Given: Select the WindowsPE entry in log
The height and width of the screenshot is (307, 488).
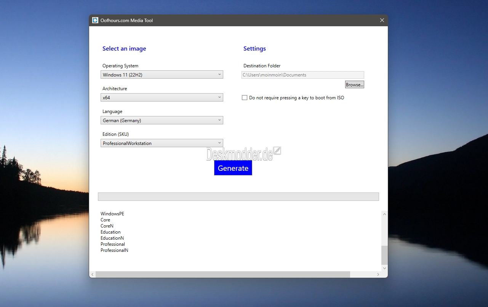Looking at the screenshot, I should [112, 214].
